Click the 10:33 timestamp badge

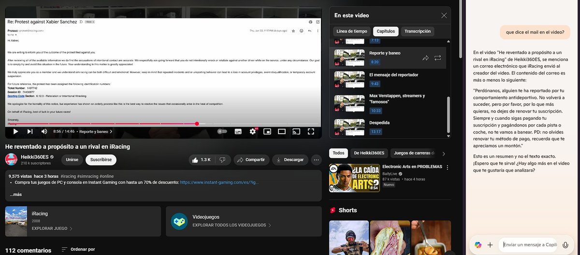point(376,110)
